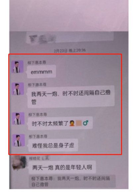Tap the green male sign emoji
The width and height of the screenshot is (135, 196).
coord(86,123)
